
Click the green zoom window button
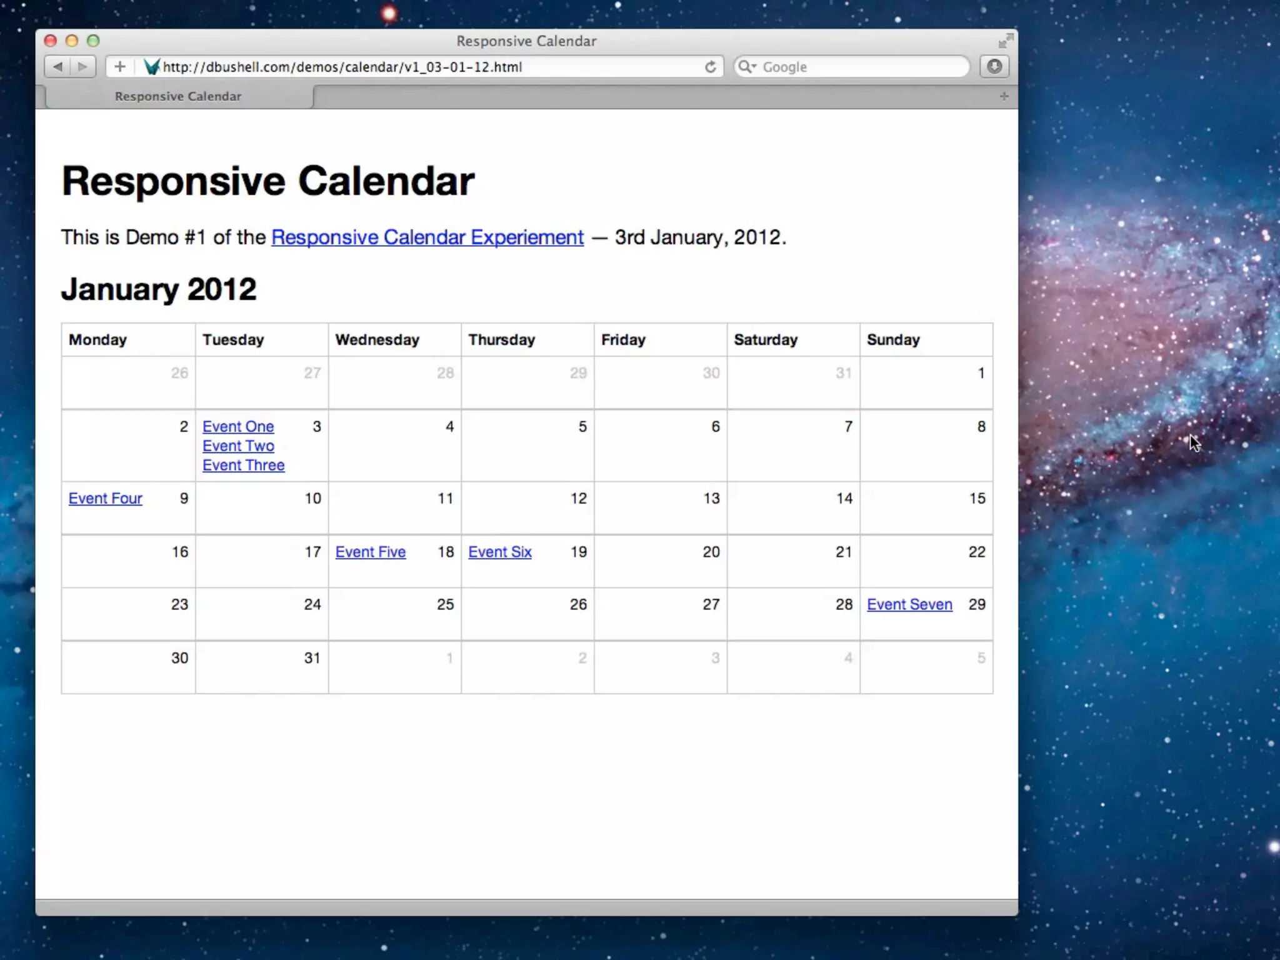point(93,41)
